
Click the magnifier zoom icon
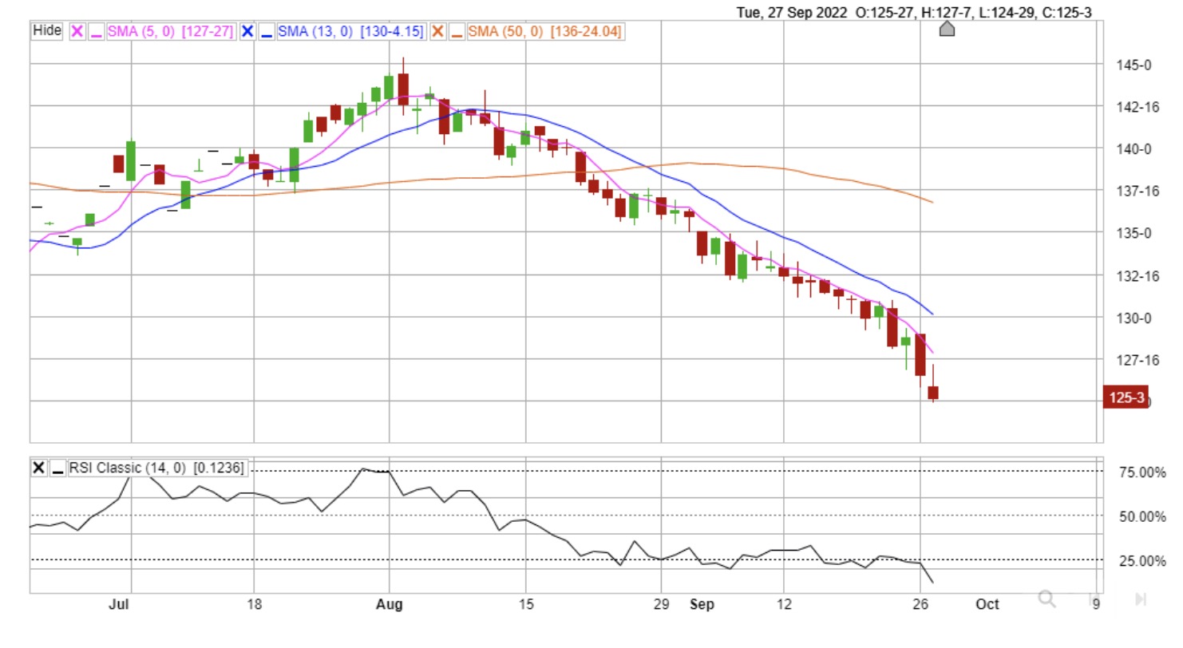click(x=1047, y=599)
